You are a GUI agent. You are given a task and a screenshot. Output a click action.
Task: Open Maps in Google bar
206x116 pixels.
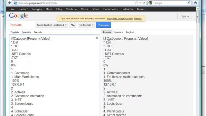[x=49, y=9]
